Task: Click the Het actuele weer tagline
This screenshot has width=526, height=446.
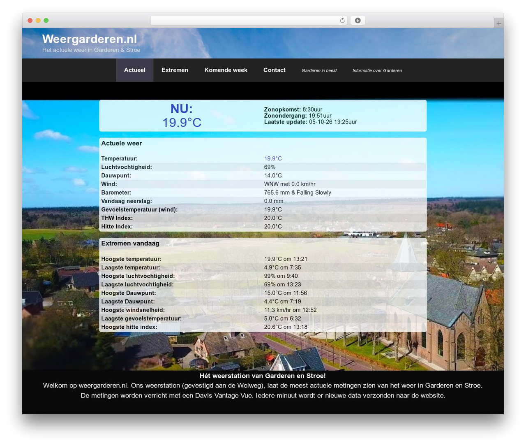Action: [x=91, y=50]
